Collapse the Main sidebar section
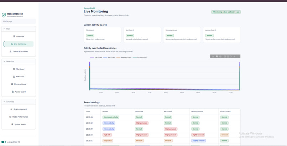The width and height of the screenshot is (287, 146). pyautogui.click(x=19, y=29)
